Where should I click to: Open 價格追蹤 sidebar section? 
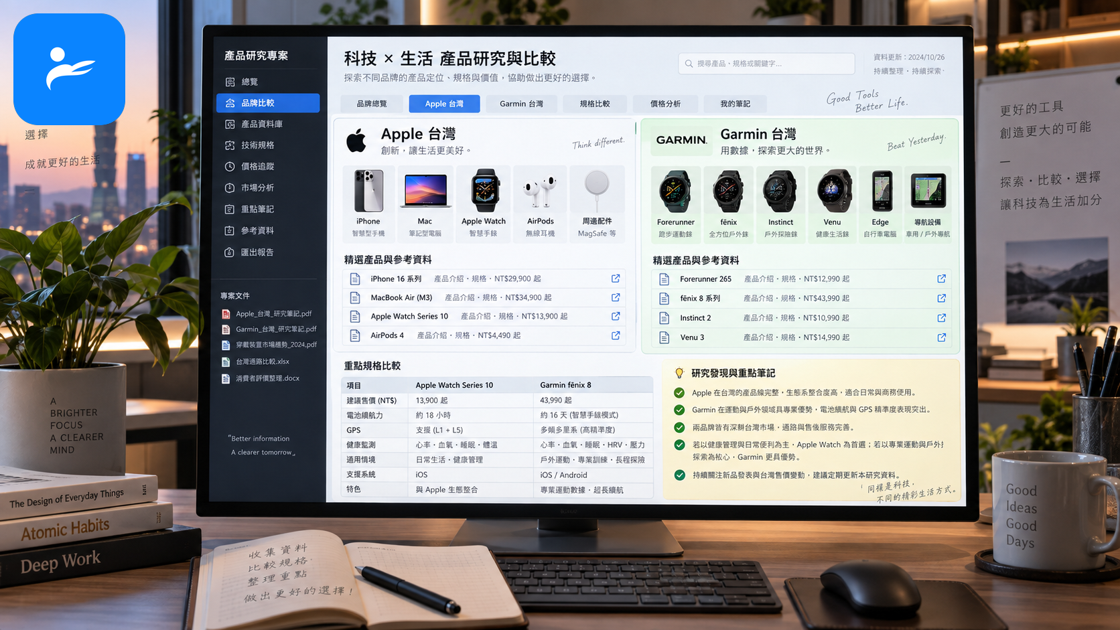[267, 166]
